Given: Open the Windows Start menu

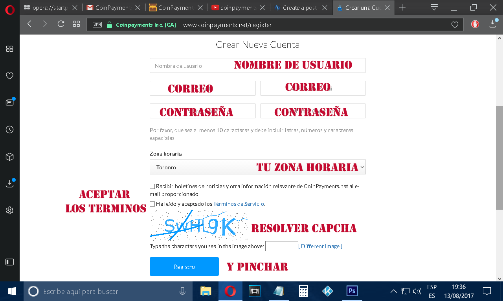Looking at the screenshot, I should click(x=12, y=291).
